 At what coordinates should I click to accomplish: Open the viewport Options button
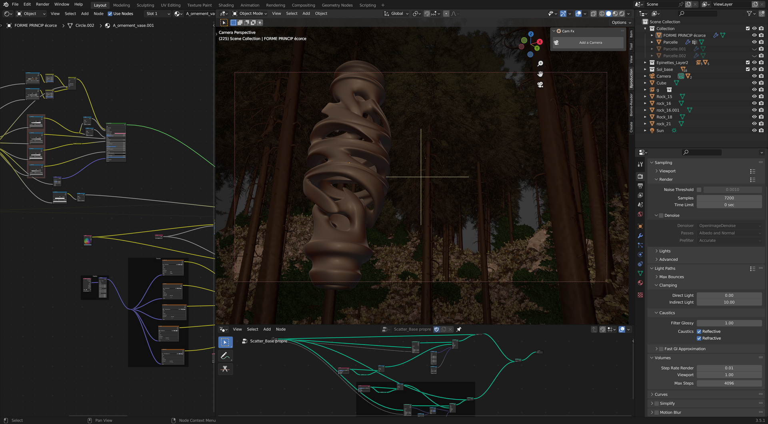[621, 22]
